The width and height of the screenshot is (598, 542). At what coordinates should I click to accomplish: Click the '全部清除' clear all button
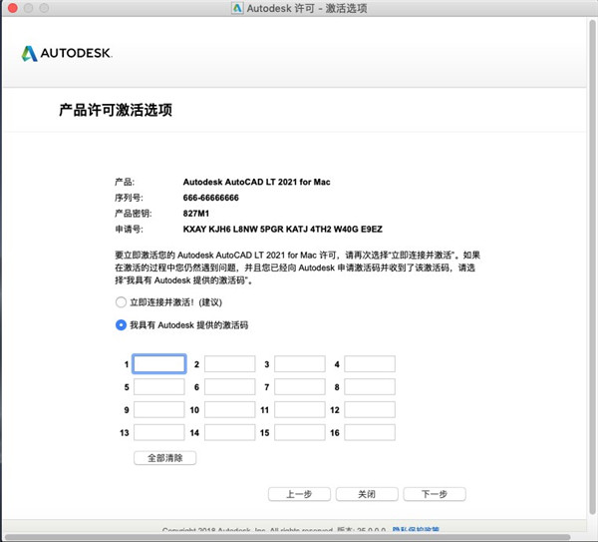click(165, 458)
